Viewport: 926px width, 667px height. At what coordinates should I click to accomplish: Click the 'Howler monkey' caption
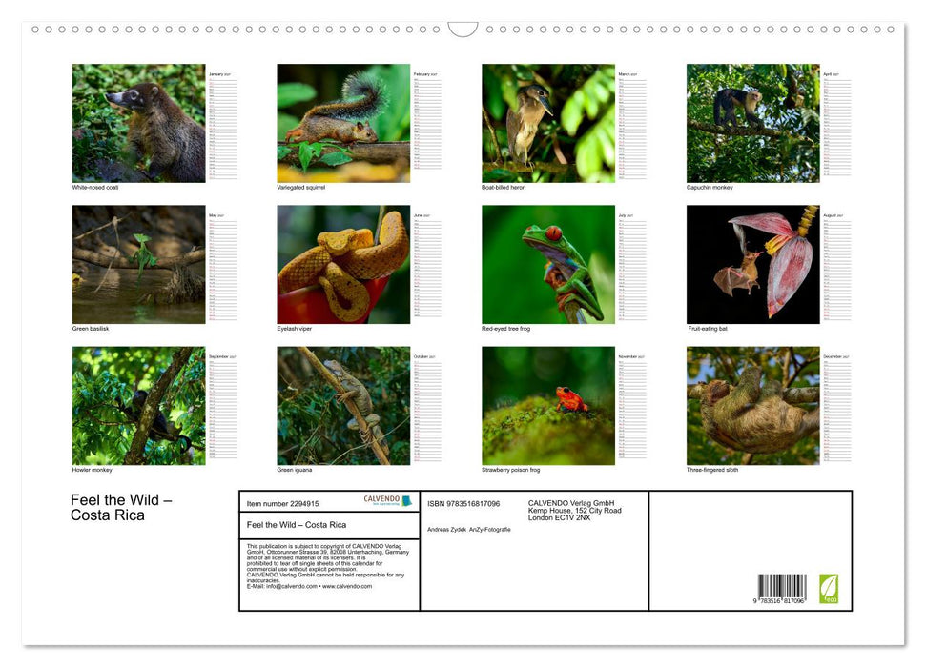tap(92, 470)
